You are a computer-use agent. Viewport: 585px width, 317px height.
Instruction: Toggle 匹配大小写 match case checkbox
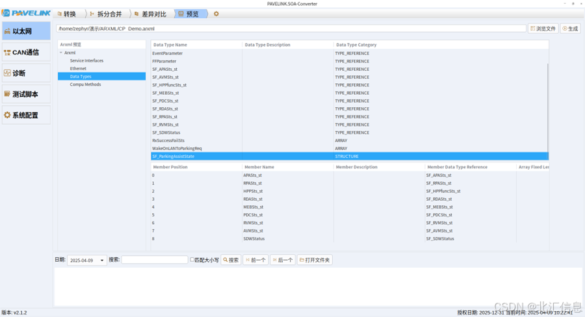pyautogui.click(x=192, y=260)
